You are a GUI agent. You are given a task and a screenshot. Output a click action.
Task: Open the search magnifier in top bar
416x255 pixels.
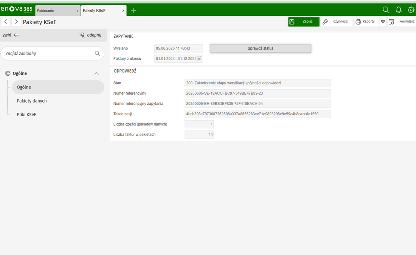(x=386, y=10)
